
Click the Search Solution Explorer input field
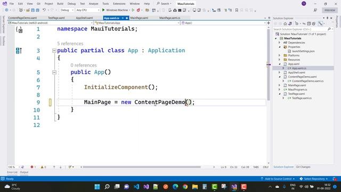(300, 29)
